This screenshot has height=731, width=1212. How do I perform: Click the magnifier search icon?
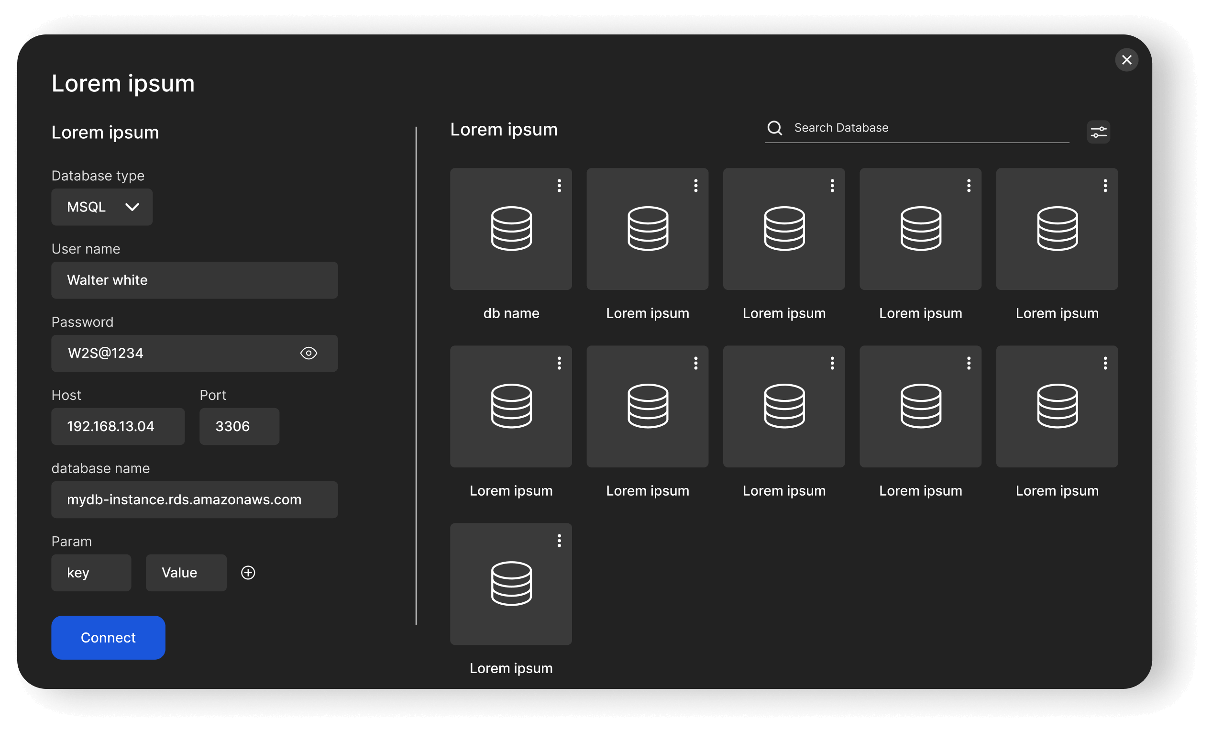775,128
